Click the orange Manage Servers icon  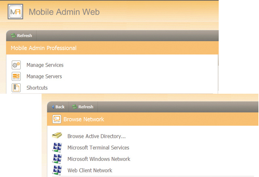16,76
